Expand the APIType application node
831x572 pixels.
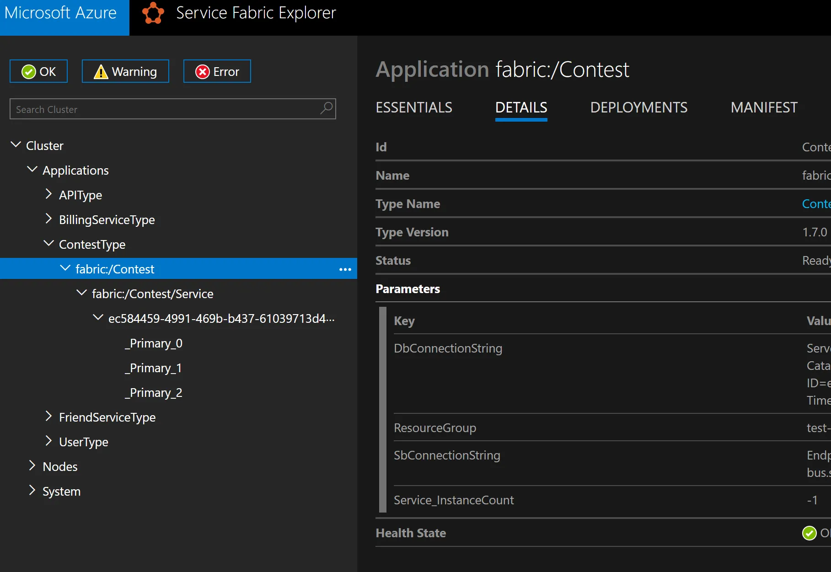coord(49,194)
